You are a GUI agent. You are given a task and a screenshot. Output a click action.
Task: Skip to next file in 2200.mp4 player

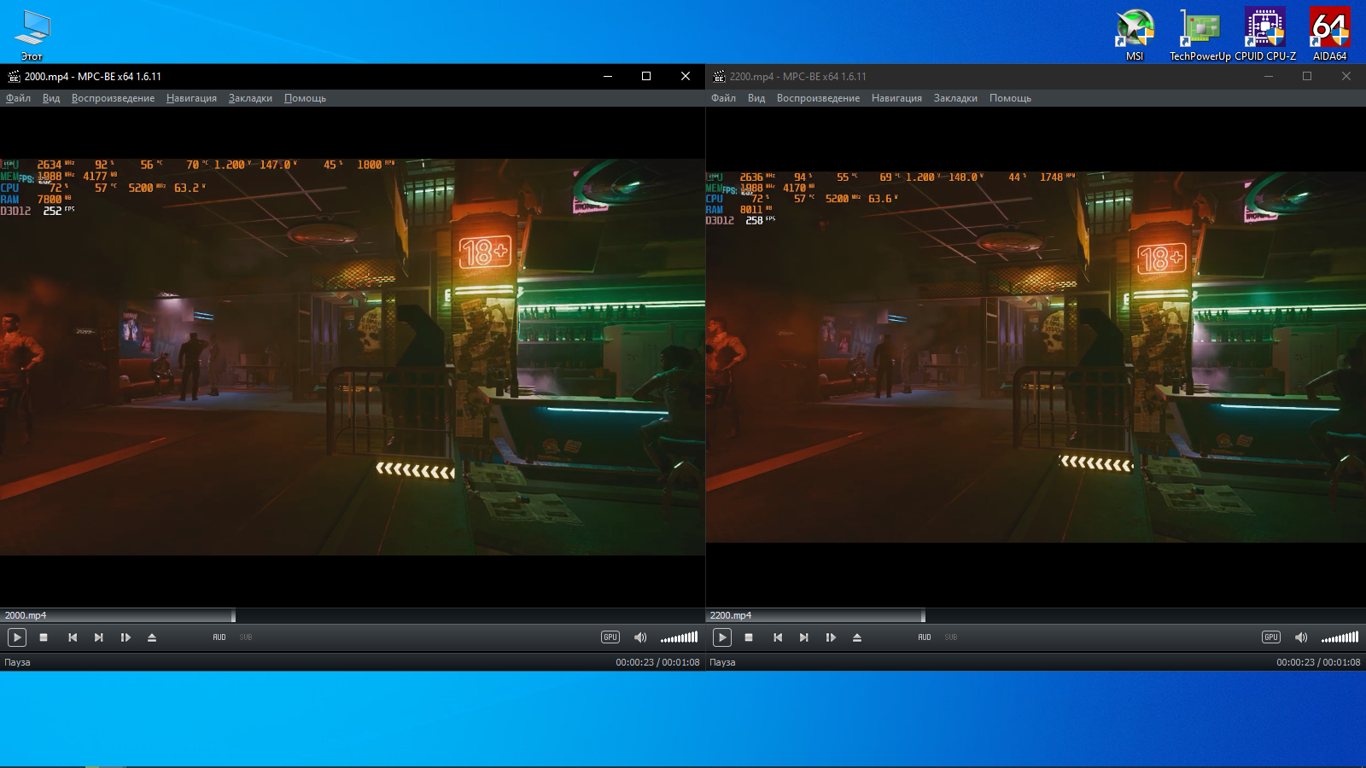point(803,637)
